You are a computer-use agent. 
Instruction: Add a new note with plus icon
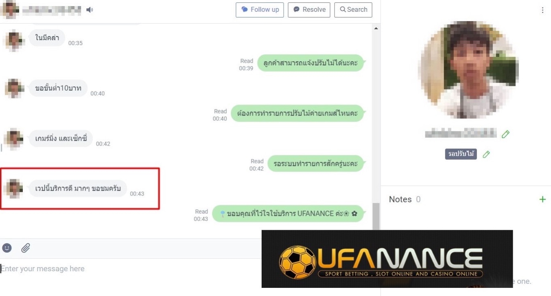542,199
